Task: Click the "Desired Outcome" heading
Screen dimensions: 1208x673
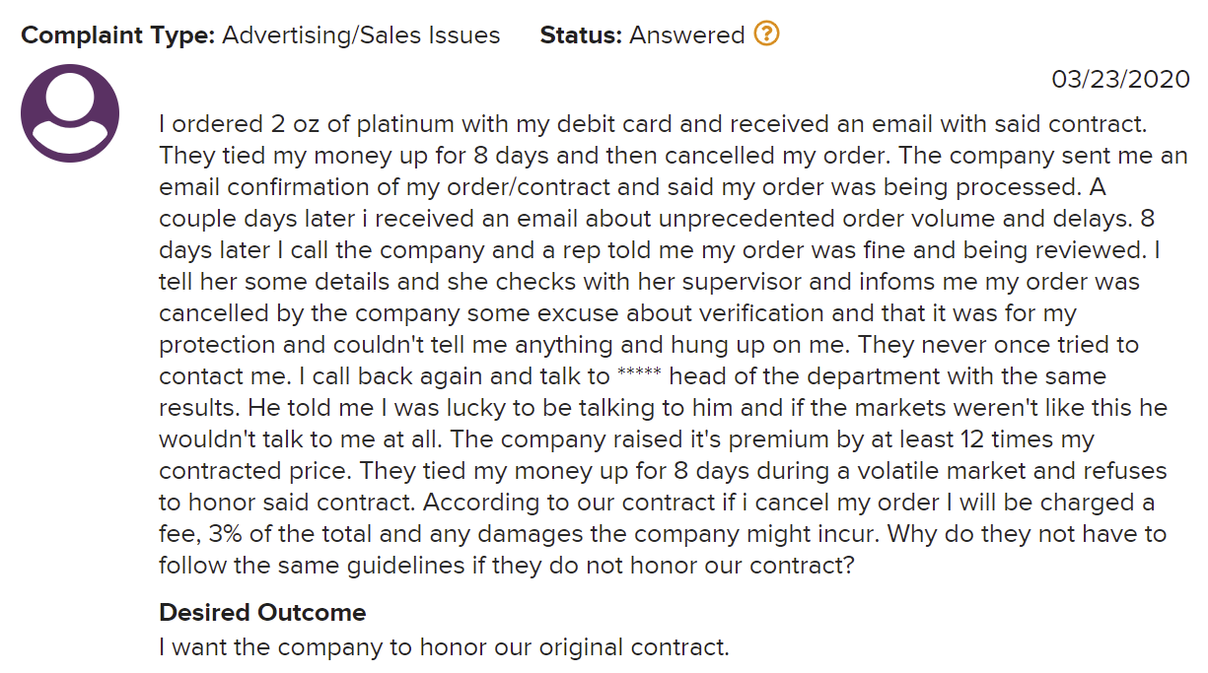Action: pos(262,612)
